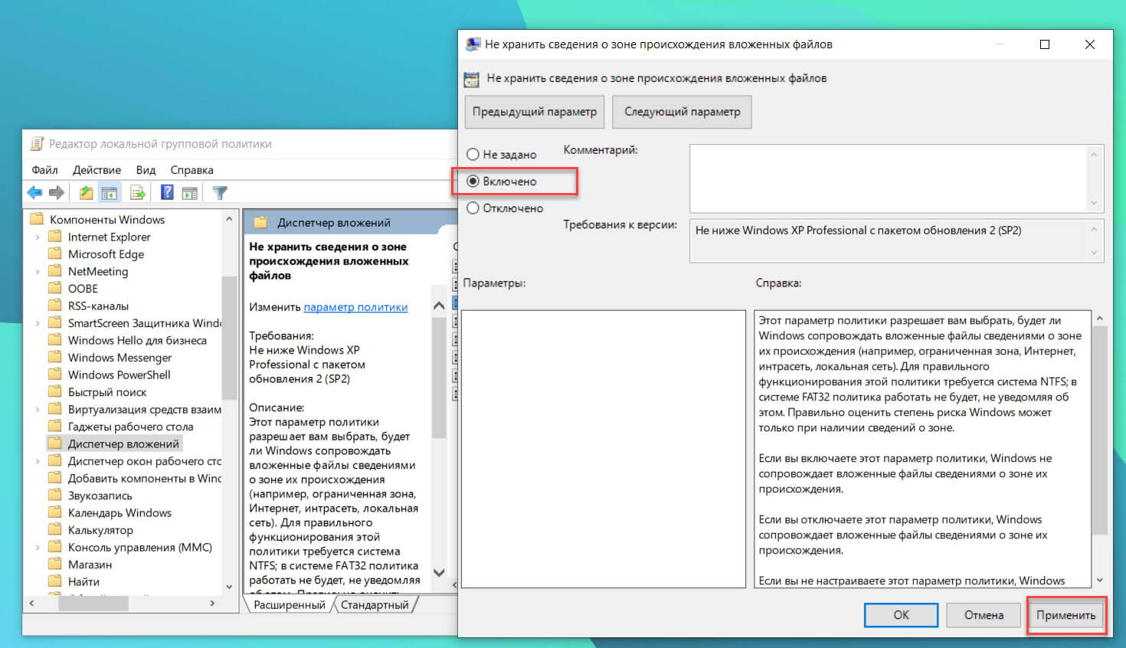Click the folder icon beside Быстрый поиск
This screenshot has height=648, width=1126.
coord(54,391)
